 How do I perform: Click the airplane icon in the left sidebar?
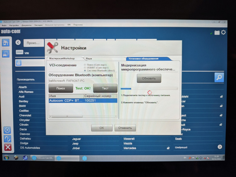click(8, 130)
